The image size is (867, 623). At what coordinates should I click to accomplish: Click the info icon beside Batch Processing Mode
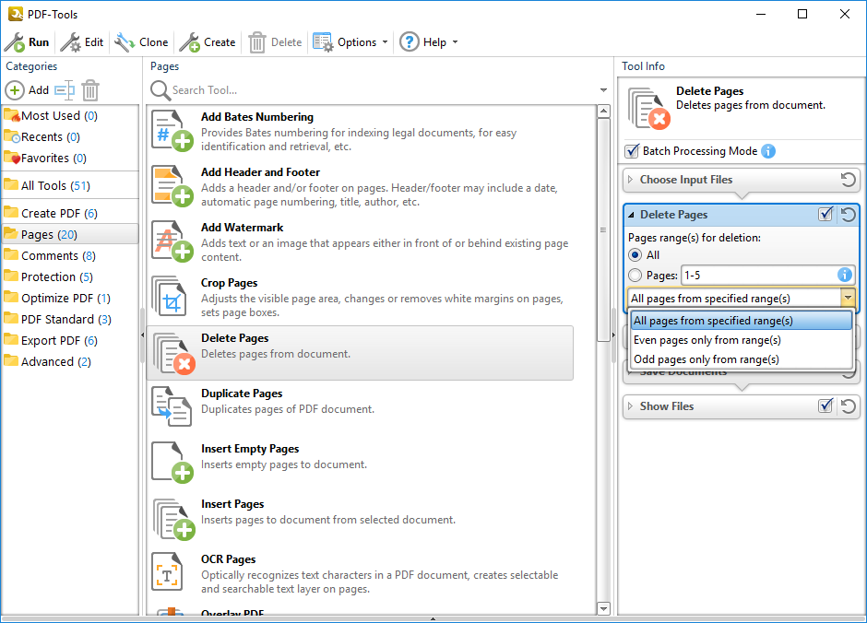tap(768, 151)
